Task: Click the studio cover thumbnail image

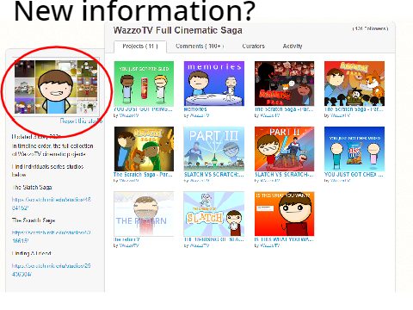Action: coord(57,87)
